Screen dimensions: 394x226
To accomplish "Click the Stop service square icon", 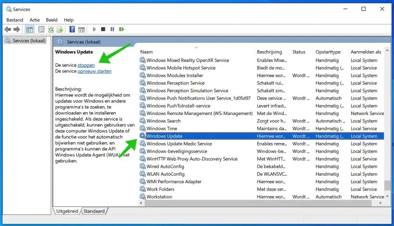I will coord(103,29).
